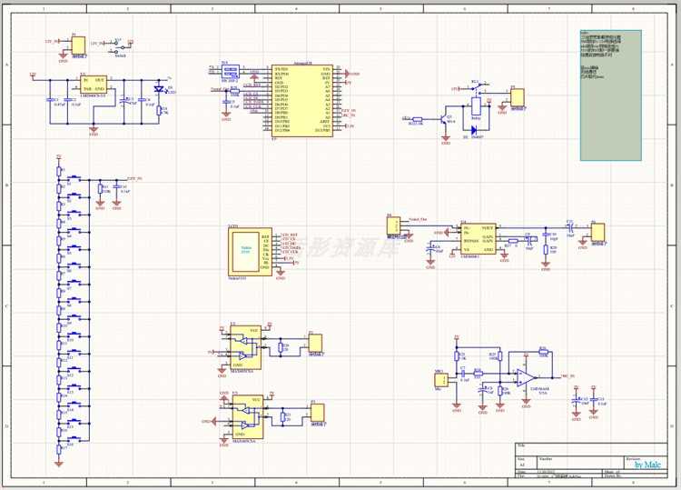Select the relay switch contact K1

point(478,87)
